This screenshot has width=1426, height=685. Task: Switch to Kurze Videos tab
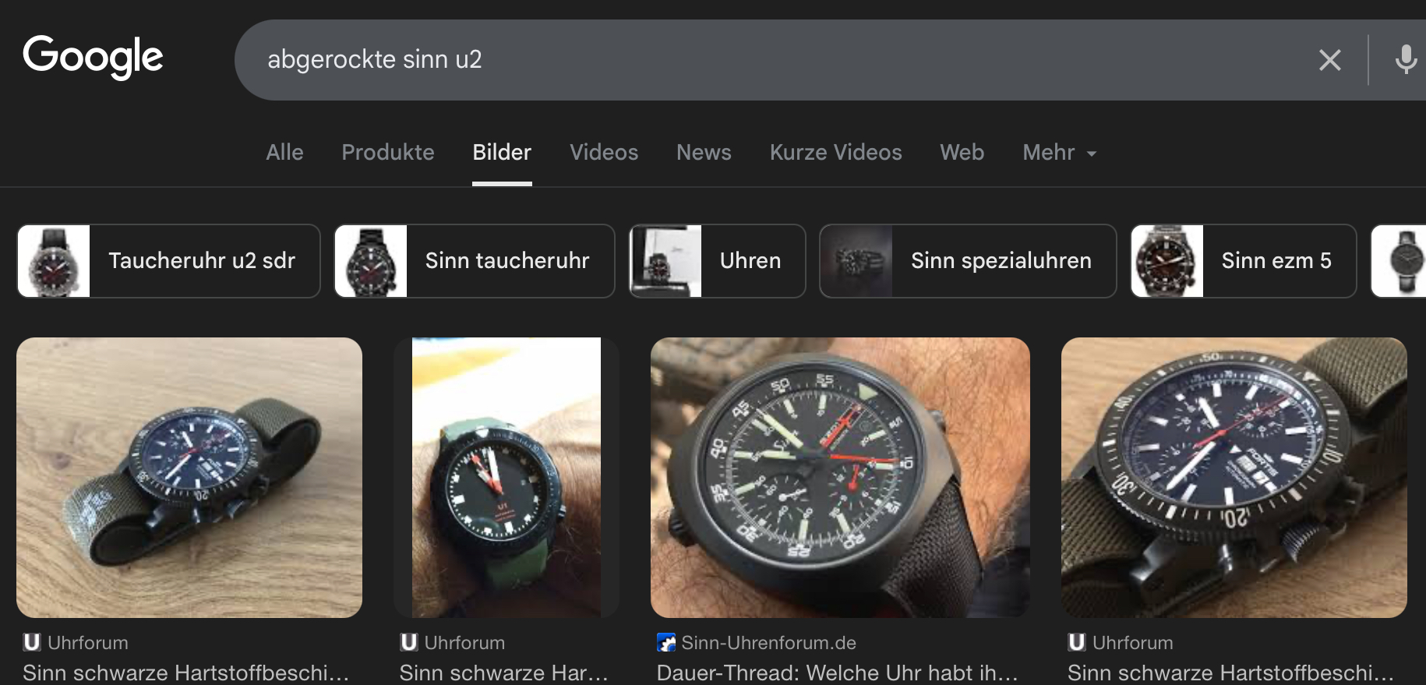[835, 152]
